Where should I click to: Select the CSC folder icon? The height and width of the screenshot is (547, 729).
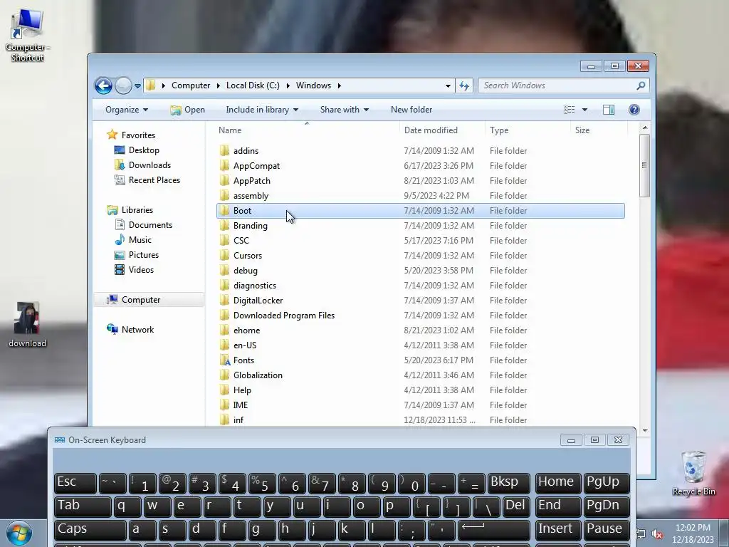coord(224,241)
